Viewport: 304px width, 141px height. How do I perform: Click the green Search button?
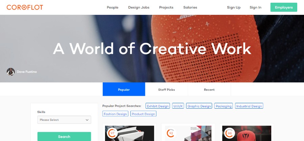coord(64,137)
